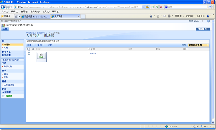Check the Admin user row checkbox
Image resolution: width=216 pixels, height=130 pixels.
(x=29, y=53)
